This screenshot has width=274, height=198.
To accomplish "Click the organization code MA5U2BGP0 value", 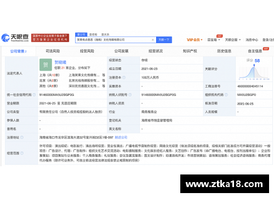I will click(x=247, y=95).
